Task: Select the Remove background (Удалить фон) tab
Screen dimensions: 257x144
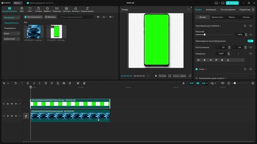Action: point(217,17)
